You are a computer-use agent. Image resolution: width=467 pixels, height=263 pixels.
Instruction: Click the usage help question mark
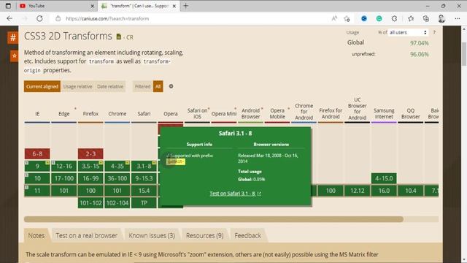tap(434, 32)
